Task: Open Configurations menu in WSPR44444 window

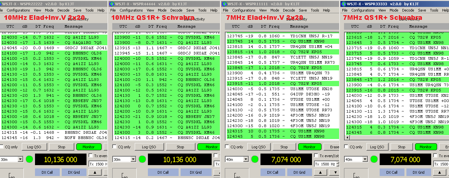Action: pos(131,10)
